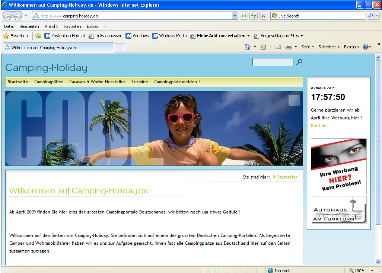This screenshot has height=273, width=382.
Task: Open the Seite dropdown menu
Action: pos(307,47)
